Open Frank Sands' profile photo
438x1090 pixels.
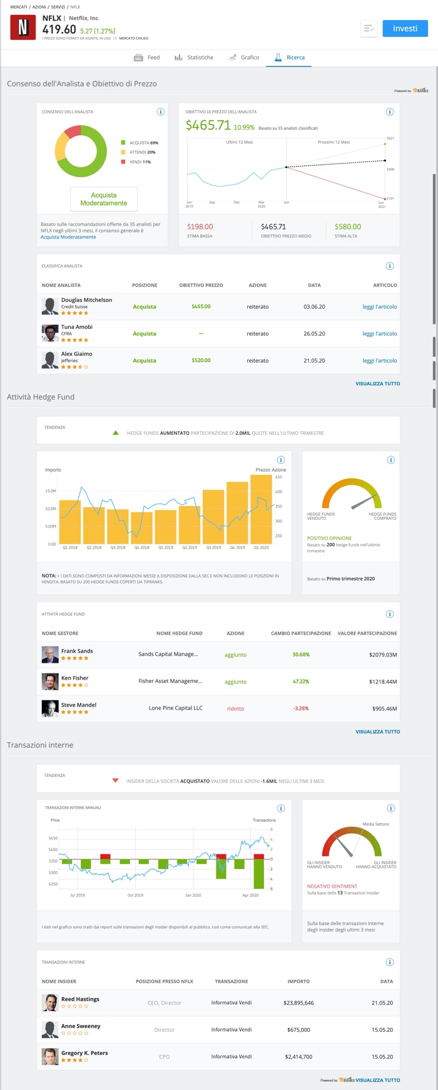point(50,655)
